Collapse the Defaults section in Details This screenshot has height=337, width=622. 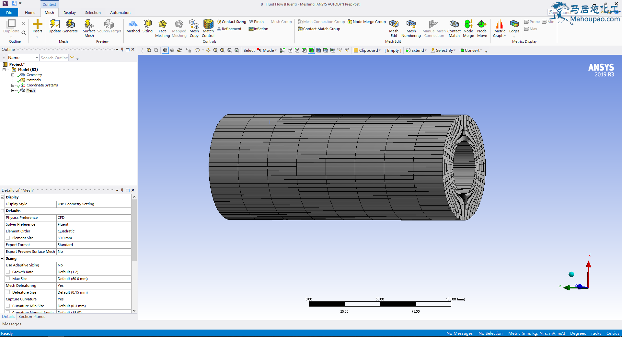coord(2,211)
